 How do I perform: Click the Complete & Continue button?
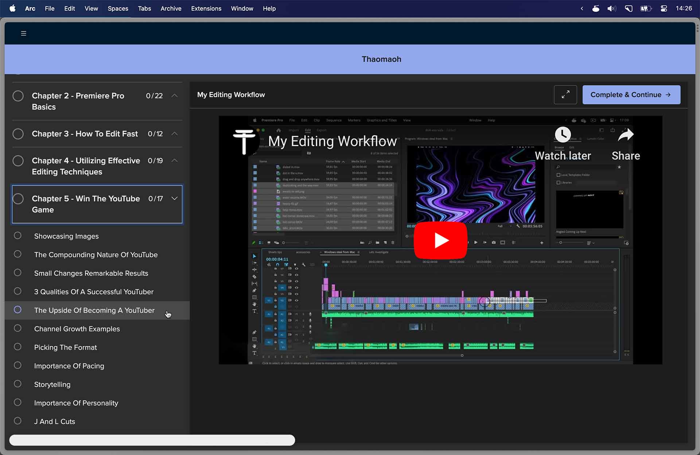tap(631, 95)
